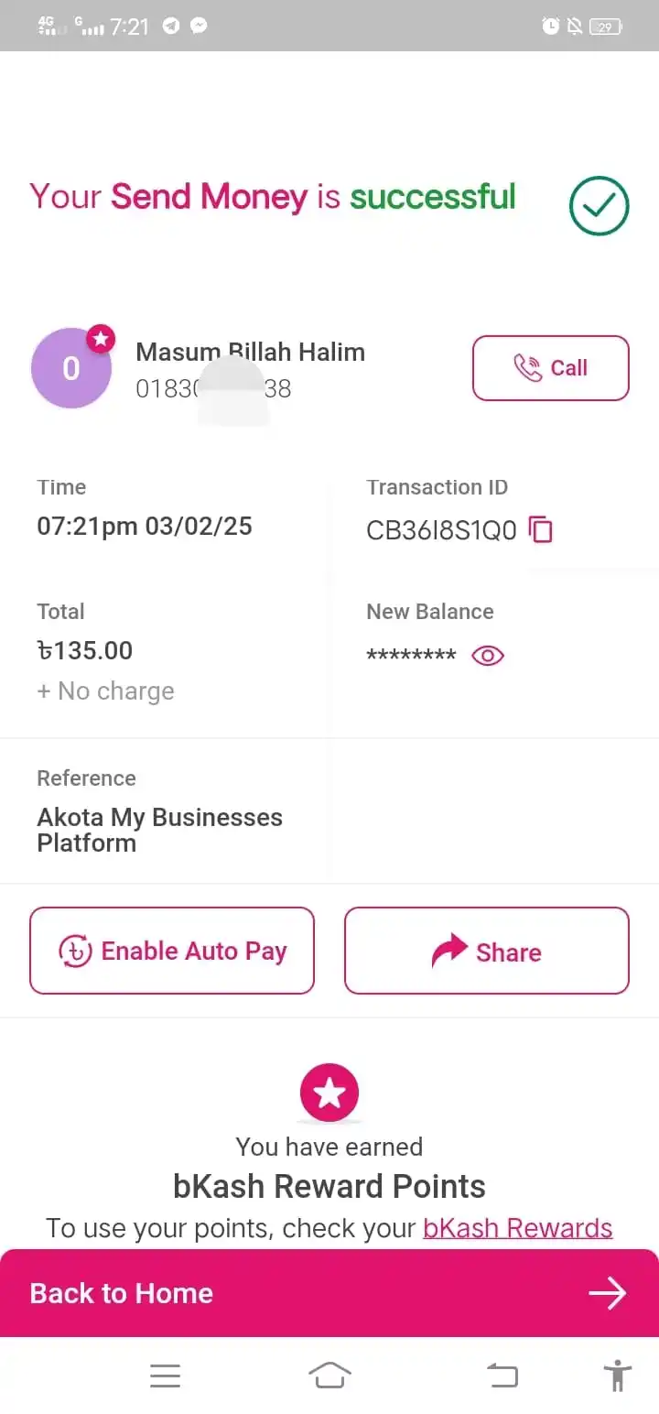Tap the star badge on the avatar
The width and height of the screenshot is (659, 1414).
click(101, 340)
